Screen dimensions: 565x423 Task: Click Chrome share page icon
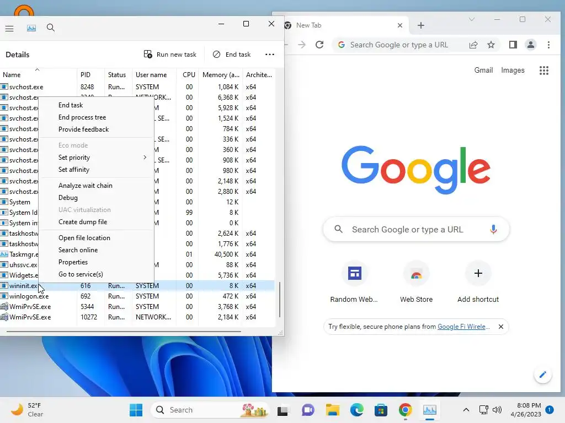[473, 45]
